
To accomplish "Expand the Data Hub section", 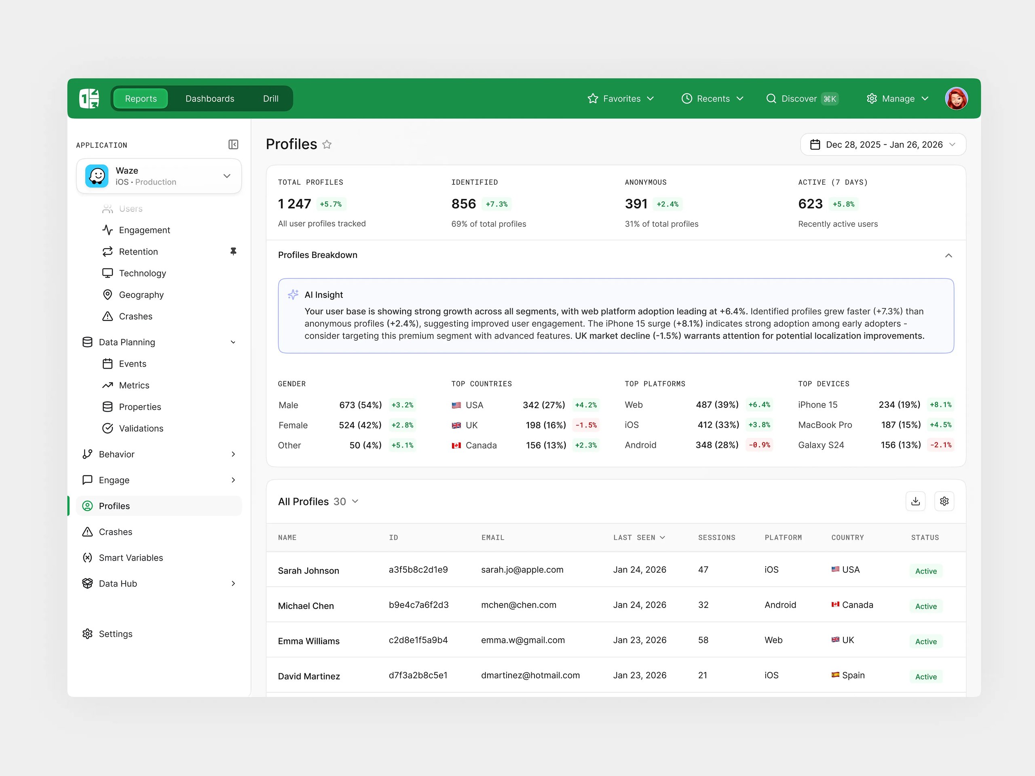I will (x=233, y=583).
